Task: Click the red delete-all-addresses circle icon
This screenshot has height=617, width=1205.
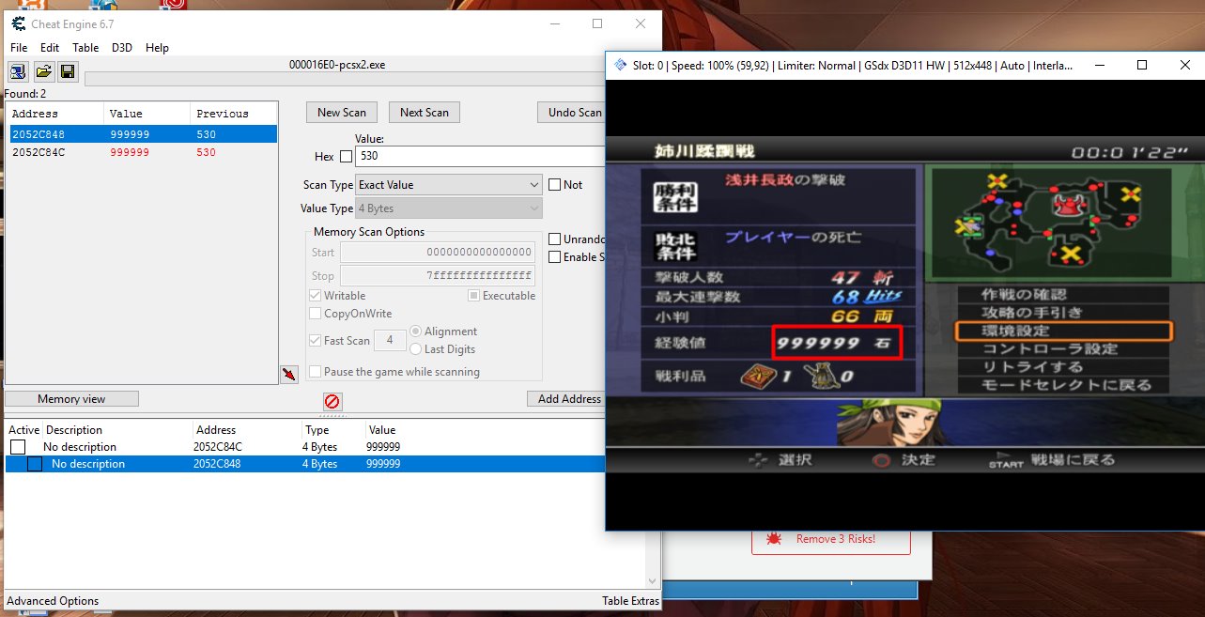Action: [332, 402]
